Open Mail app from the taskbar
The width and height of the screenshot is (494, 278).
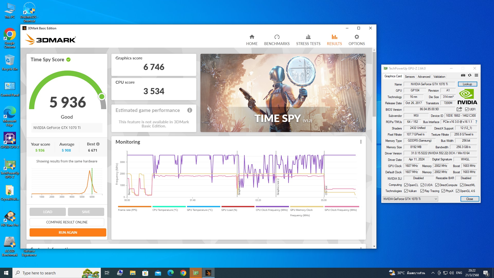pyautogui.click(x=158, y=273)
